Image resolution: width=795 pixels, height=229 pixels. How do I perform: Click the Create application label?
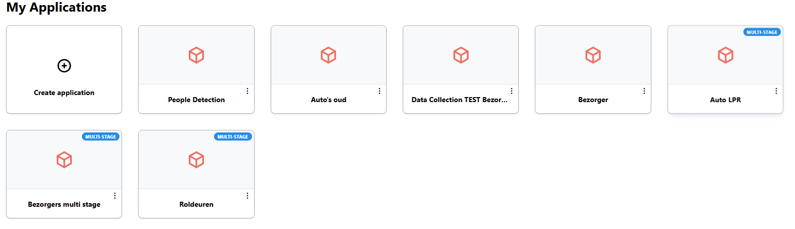click(64, 93)
